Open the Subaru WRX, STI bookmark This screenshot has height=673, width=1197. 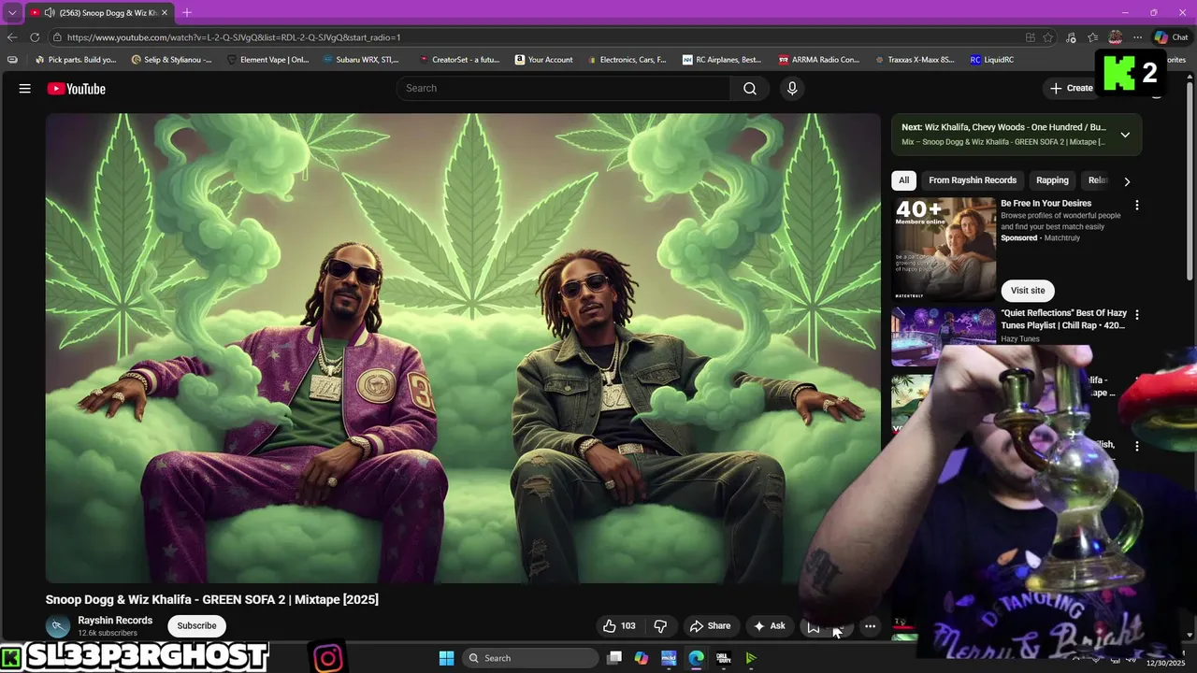tap(361, 60)
